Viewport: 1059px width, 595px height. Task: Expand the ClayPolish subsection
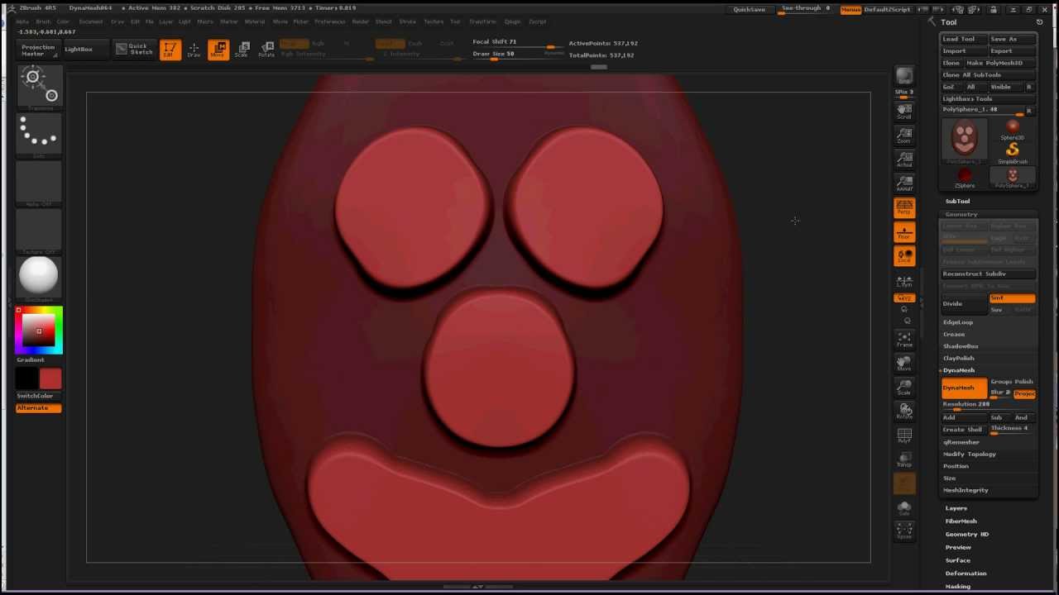point(959,359)
